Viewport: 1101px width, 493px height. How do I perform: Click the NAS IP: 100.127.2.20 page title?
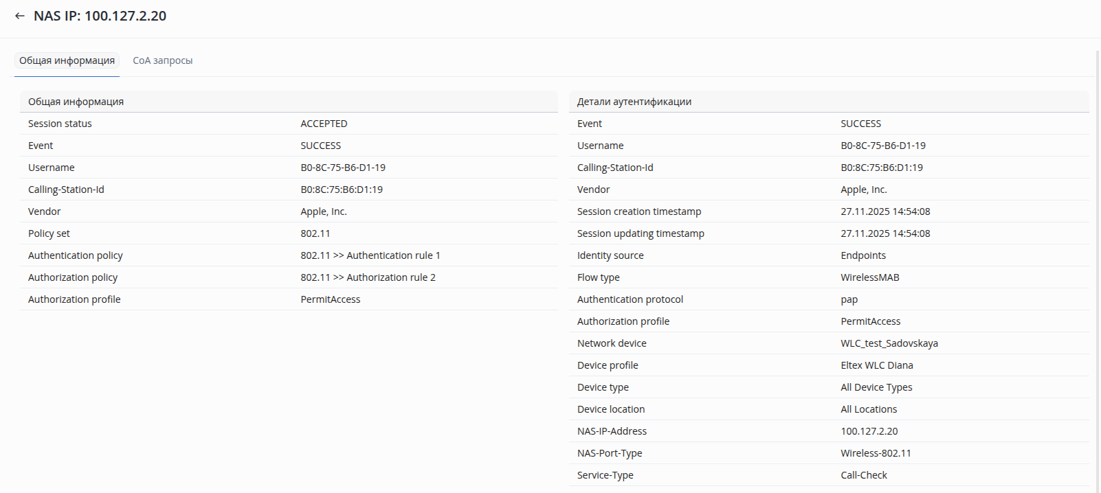click(100, 16)
